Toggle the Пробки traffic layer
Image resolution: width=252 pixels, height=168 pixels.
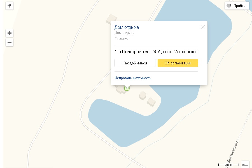[x=237, y=6]
